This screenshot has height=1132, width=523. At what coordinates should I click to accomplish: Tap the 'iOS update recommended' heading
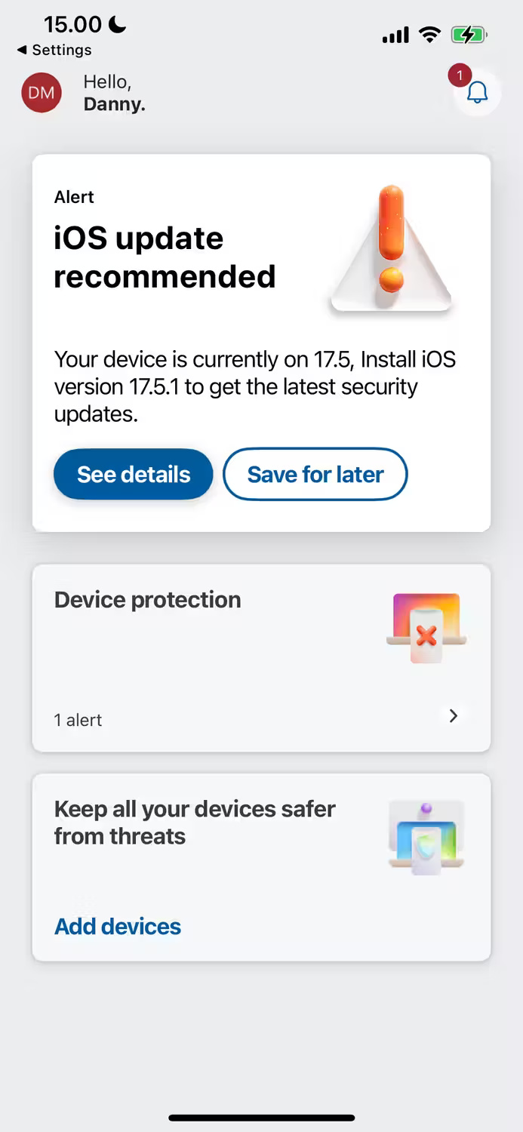tap(165, 257)
